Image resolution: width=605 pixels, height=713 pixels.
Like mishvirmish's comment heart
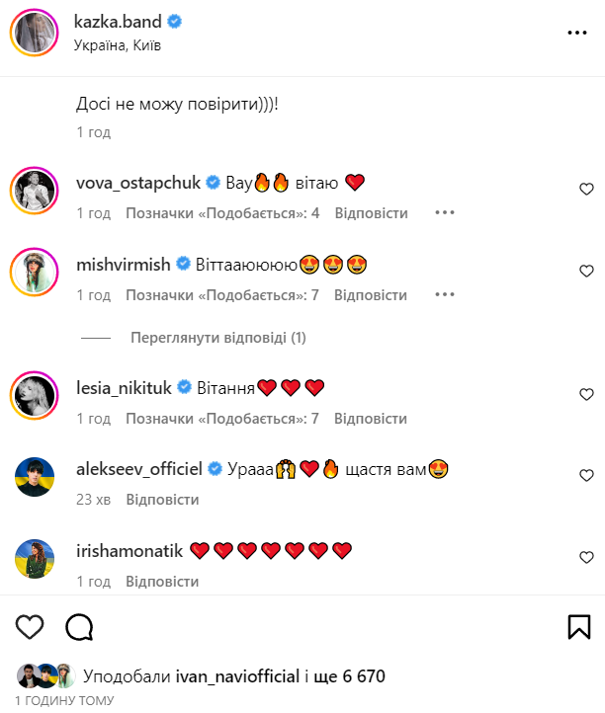coord(586,271)
